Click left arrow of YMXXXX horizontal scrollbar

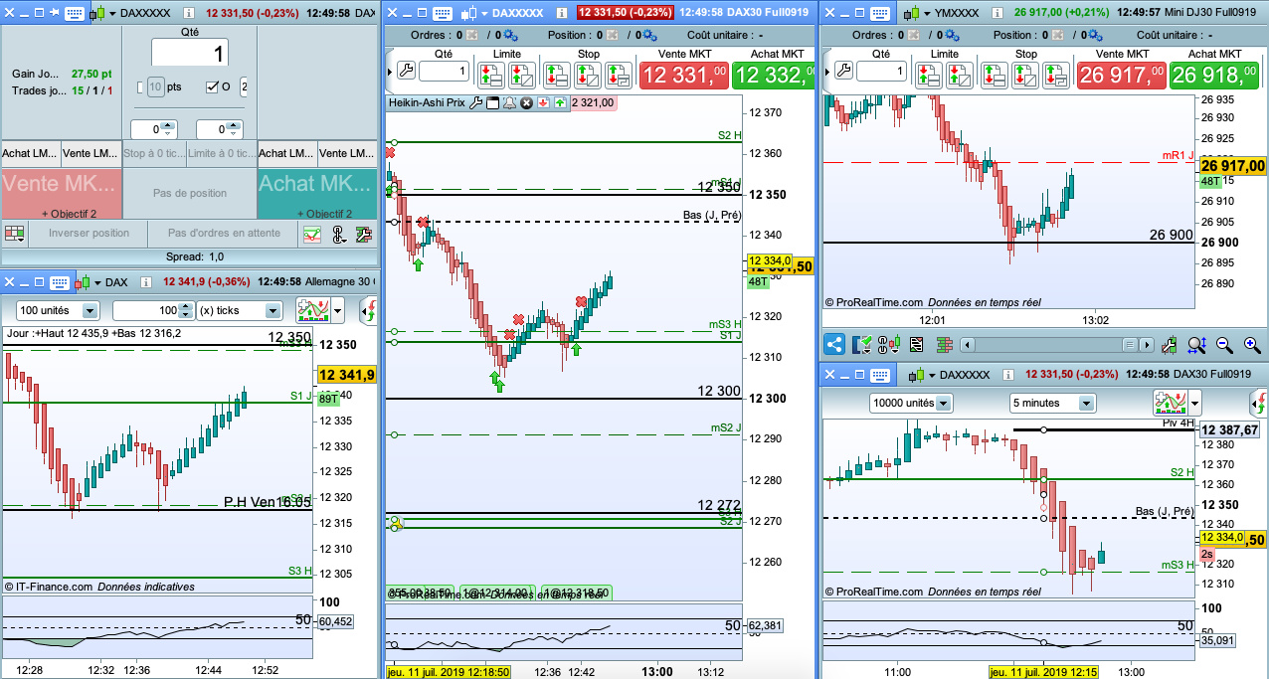click(970, 345)
